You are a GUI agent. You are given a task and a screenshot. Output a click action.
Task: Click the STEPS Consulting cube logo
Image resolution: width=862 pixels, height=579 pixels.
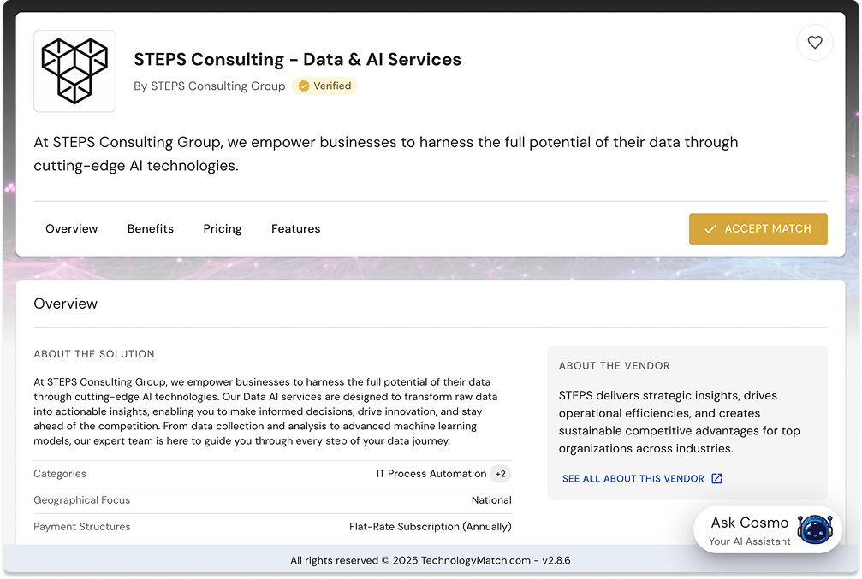click(x=74, y=71)
